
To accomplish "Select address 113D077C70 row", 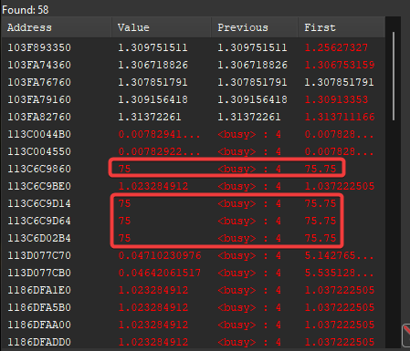I will tap(193, 255).
